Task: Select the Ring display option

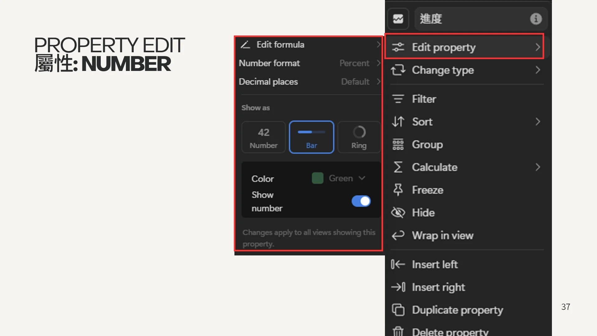Action: [x=359, y=137]
